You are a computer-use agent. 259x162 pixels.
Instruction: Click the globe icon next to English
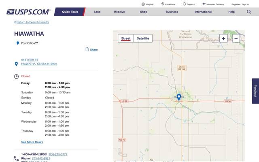pyautogui.click(x=143, y=4)
